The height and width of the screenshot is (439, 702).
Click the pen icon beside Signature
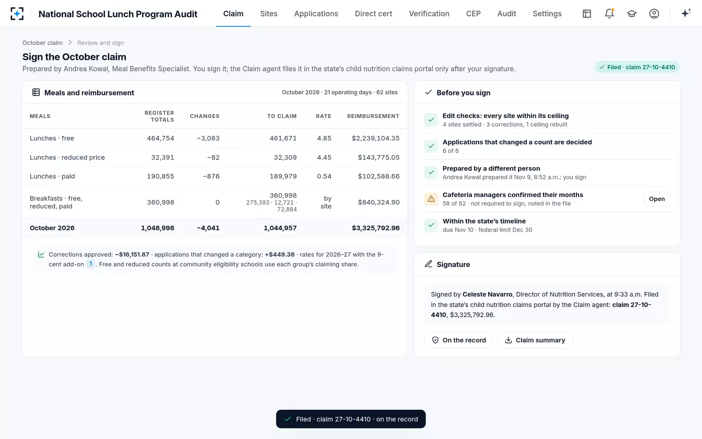[x=429, y=264]
